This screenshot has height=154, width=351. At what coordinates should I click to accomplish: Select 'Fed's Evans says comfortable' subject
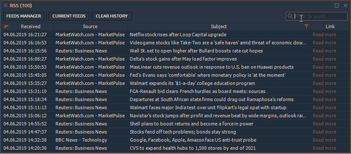pyautogui.click(x=208, y=75)
